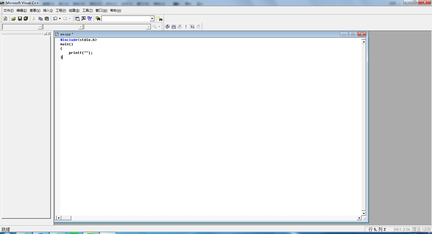The height and width of the screenshot is (234, 432).
Task: Click the main() line in editor
Action: click(67, 44)
